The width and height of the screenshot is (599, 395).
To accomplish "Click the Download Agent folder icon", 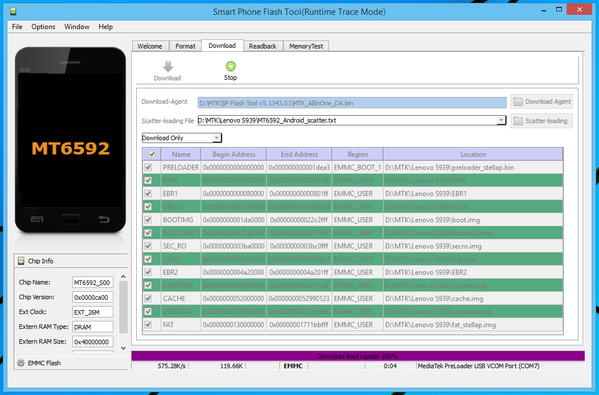I will tap(518, 101).
